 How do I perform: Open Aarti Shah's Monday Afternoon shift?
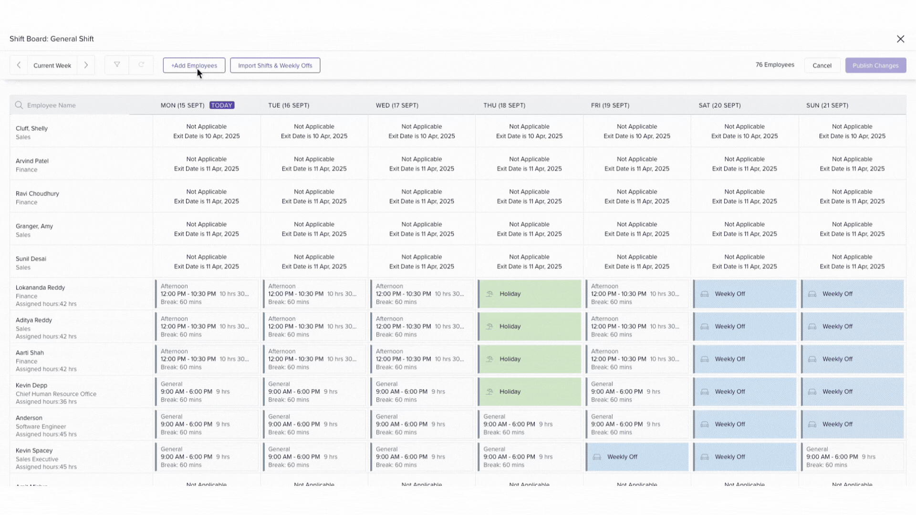pos(206,359)
